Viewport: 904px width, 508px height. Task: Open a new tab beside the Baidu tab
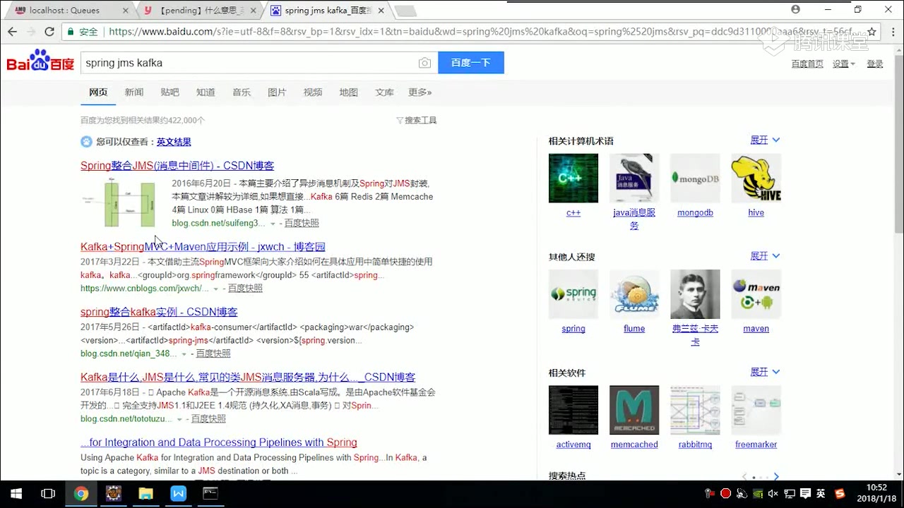pos(405,11)
